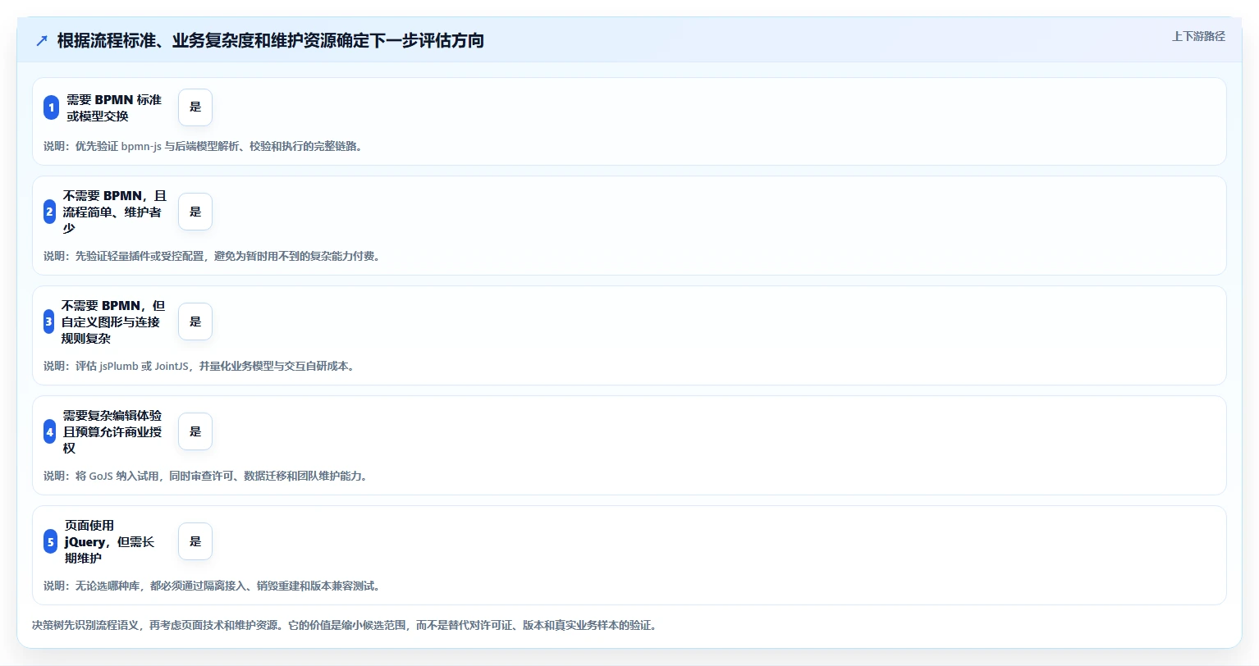1259x666 pixels.
Task: Click the condition text 不需要 BPMN，但自定义图形与连接规则复杂
Action: tap(113, 322)
